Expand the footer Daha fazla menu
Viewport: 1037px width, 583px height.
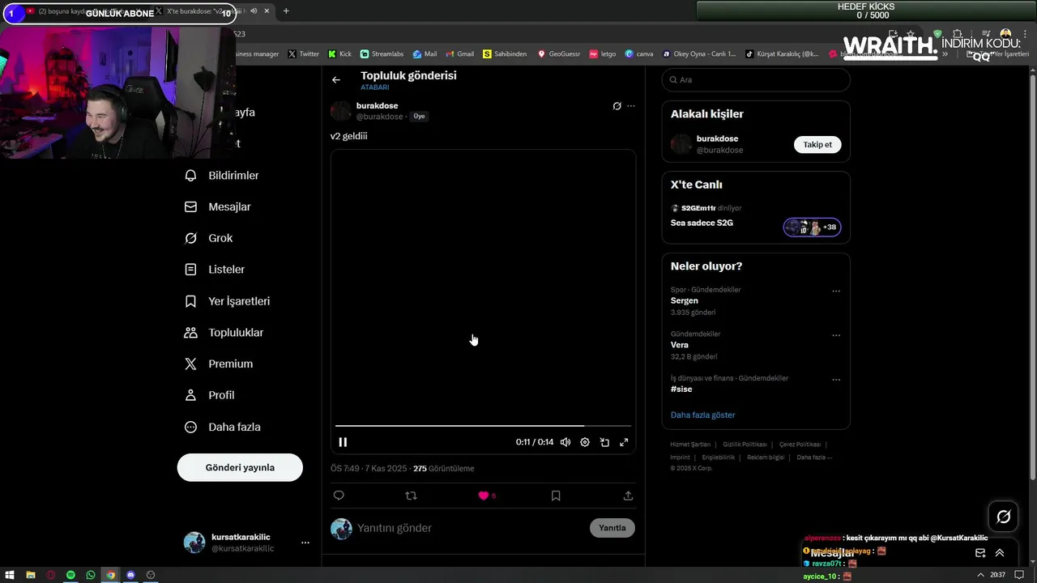[x=814, y=457]
